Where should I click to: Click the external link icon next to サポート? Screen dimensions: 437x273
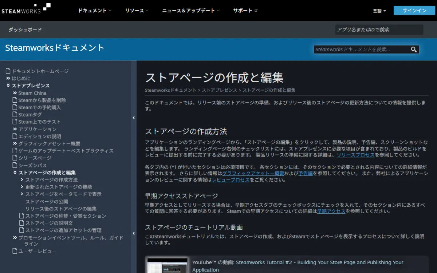click(x=256, y=10)
